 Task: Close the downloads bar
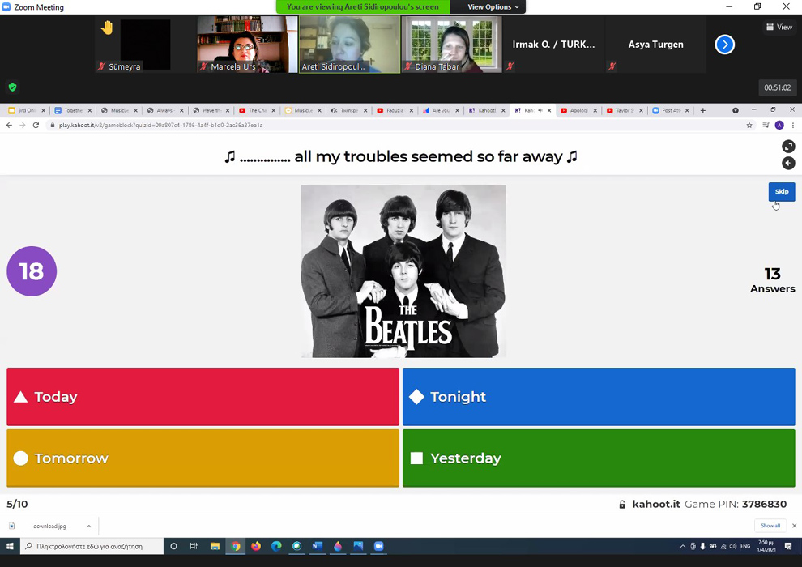pos(795,526)
